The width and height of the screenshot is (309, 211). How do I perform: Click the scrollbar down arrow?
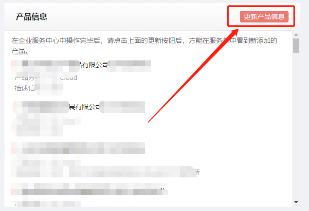[296, 202]
